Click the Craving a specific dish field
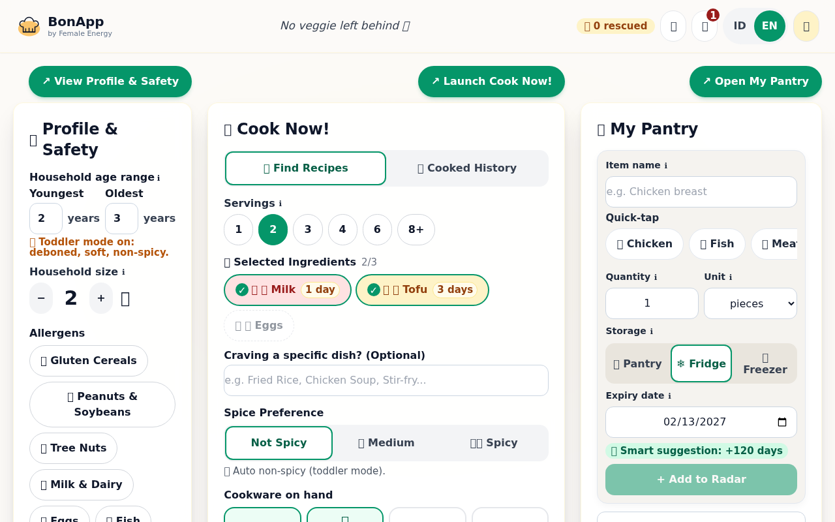This screenshot has height=522, width=835. (x=386, y=380)
